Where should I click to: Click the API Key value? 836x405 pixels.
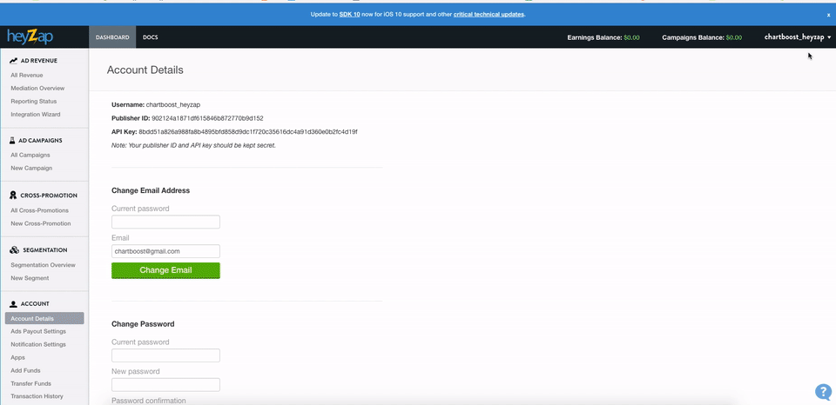(248, 131)
